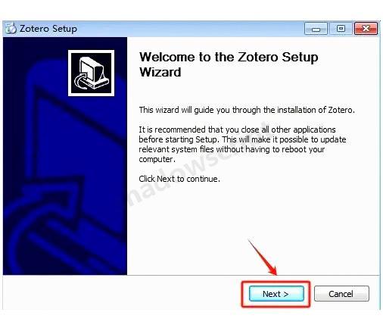Select the "Welcome to the Zotero Setup Wizard" heading
The width and height of the screenshot is (383, 331).
tap(229, 64)
